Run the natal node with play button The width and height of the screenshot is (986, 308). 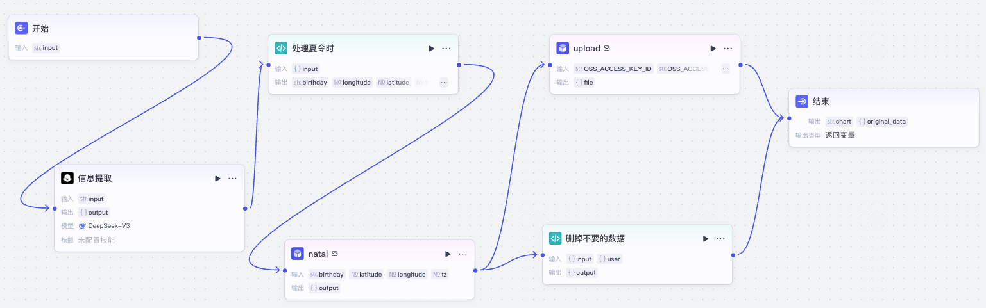coord(448,254)
